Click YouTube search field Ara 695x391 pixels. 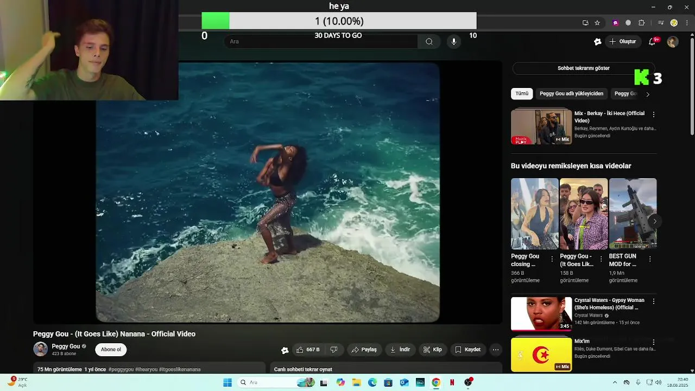tap(321, 41)
